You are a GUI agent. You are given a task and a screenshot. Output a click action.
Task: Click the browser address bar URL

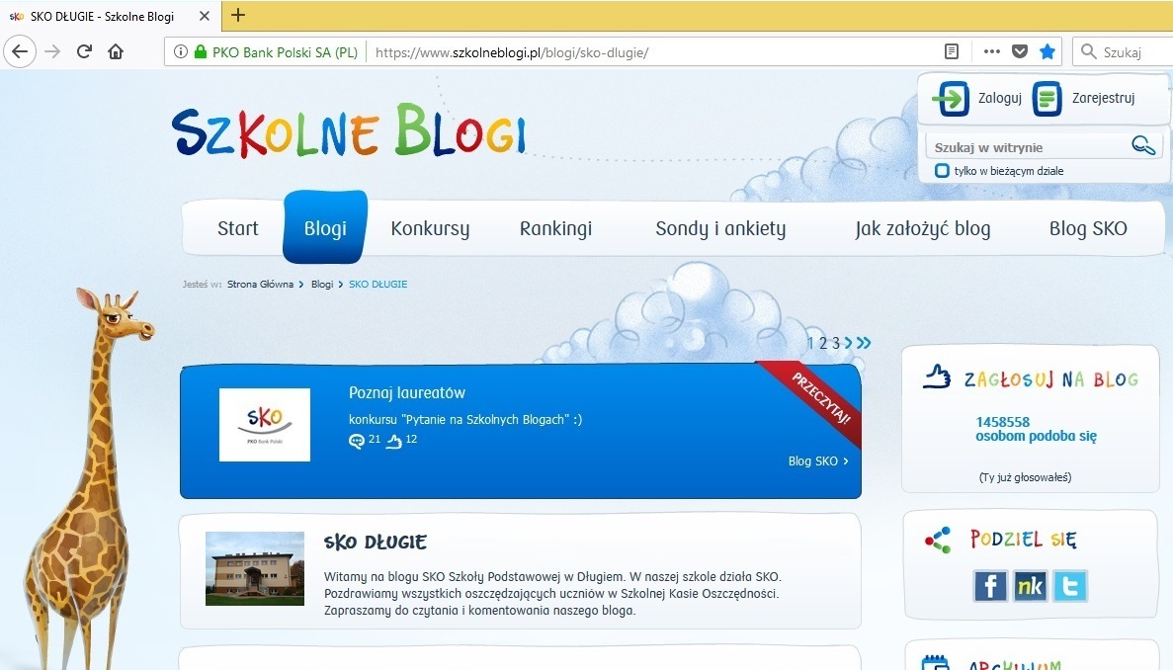coord(512,52)
